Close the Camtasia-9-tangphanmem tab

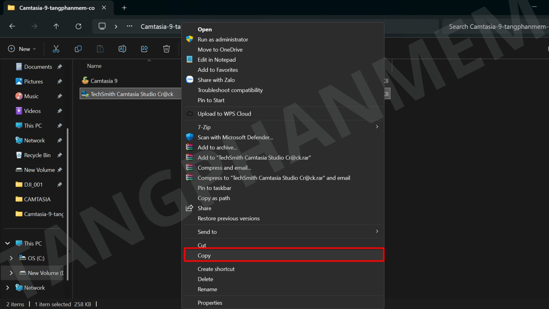click(x=104, y=8)
